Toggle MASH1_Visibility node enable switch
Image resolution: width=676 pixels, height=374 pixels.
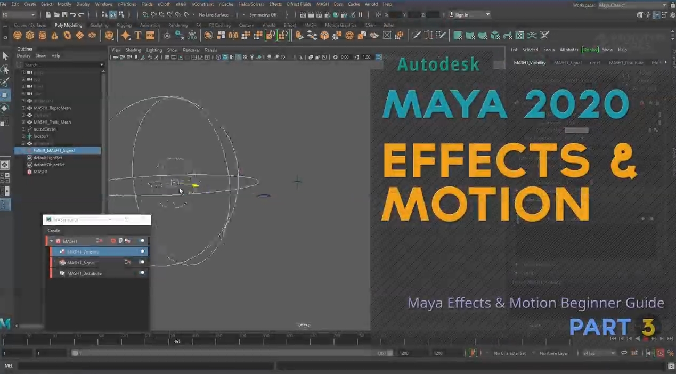142,251
